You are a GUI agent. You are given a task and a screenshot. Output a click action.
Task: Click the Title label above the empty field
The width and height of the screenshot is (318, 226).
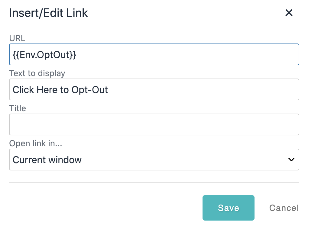(18, 108)
